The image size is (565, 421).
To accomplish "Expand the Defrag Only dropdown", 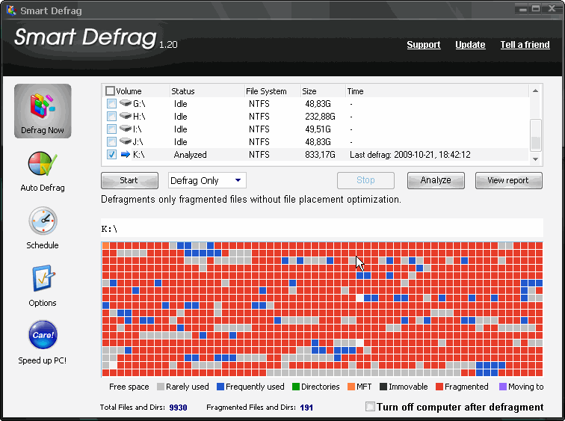I will coord(238,180).
